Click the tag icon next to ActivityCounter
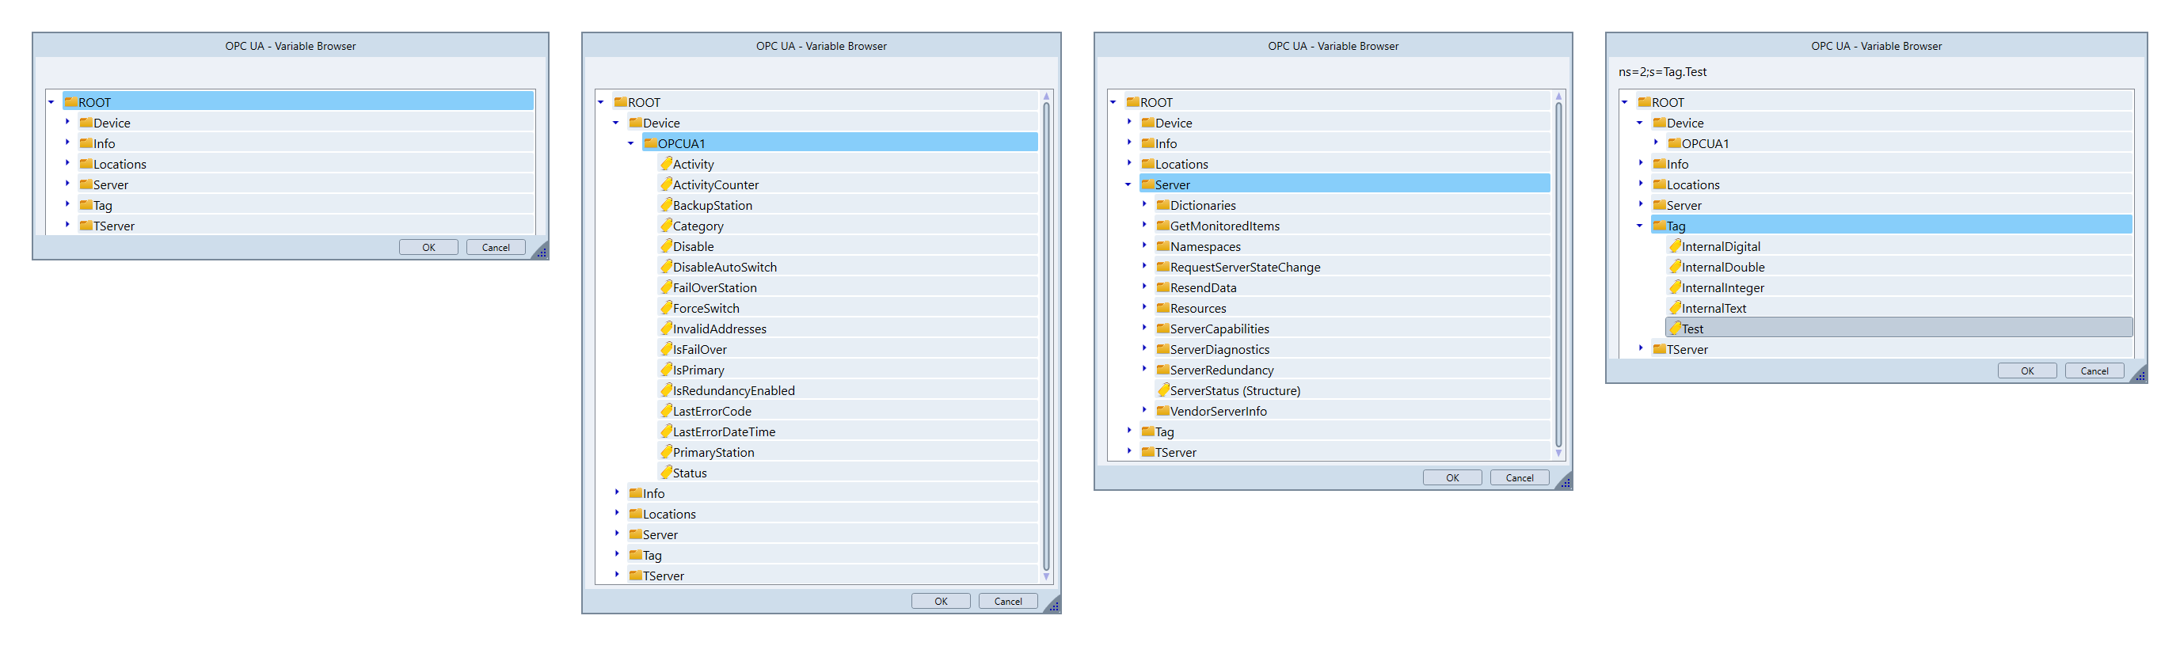The image size is (2180, 646). (x=666, y=184)
